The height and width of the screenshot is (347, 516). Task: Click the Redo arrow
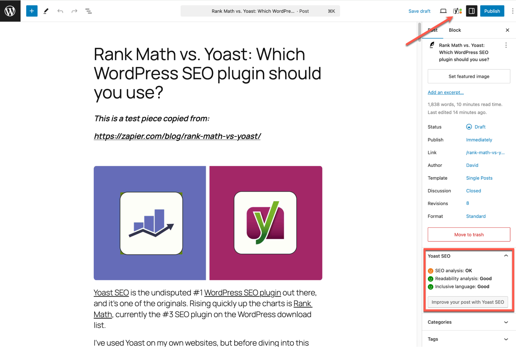[x=74, y=11]
